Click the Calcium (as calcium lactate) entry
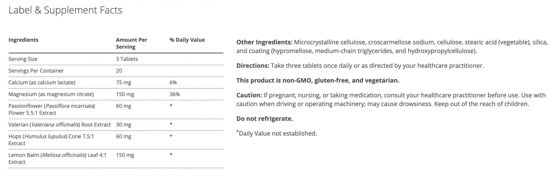Viewport: 560px width, 176px height. (42, 82)
